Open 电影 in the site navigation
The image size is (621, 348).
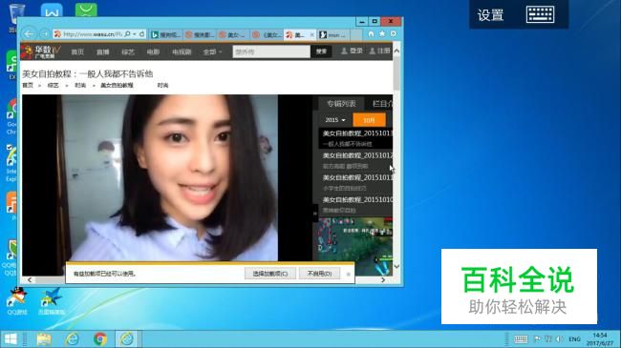pos(153,51)
